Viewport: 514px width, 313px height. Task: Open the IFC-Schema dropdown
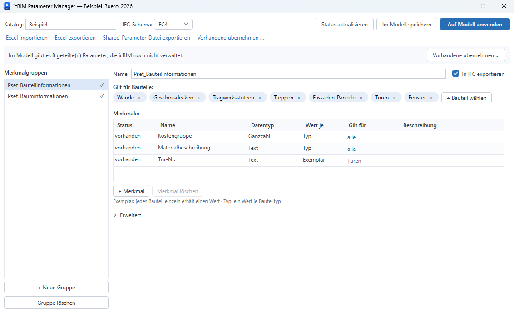[x=173, y=24]
